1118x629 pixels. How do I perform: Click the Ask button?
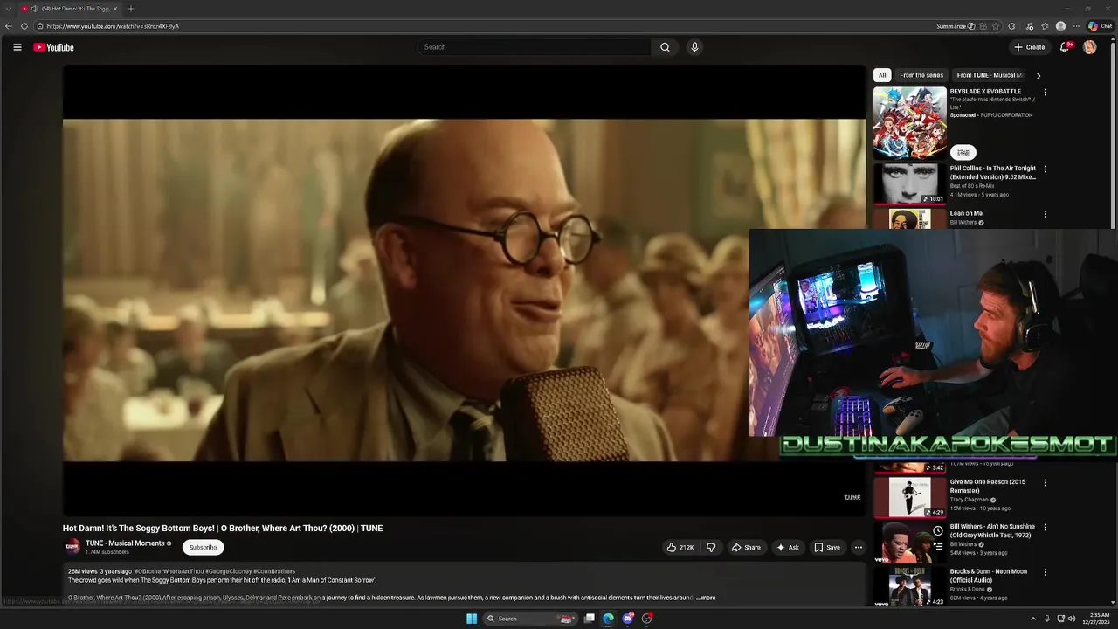(788, 548)
